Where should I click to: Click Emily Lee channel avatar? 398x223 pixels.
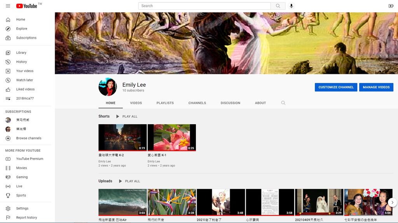[108, 87]
